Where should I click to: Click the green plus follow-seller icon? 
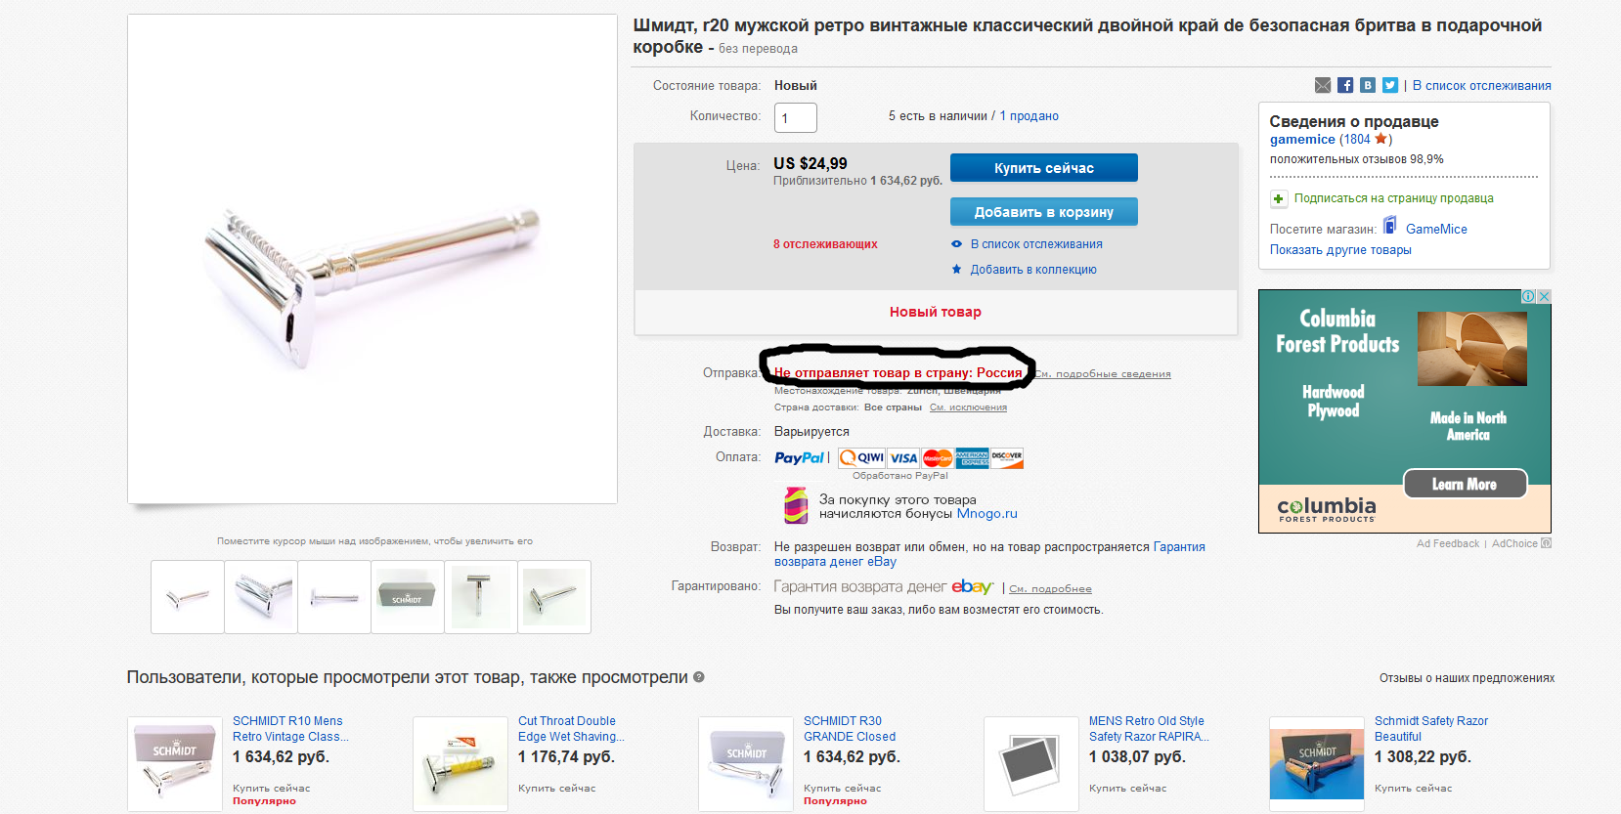1278,198
